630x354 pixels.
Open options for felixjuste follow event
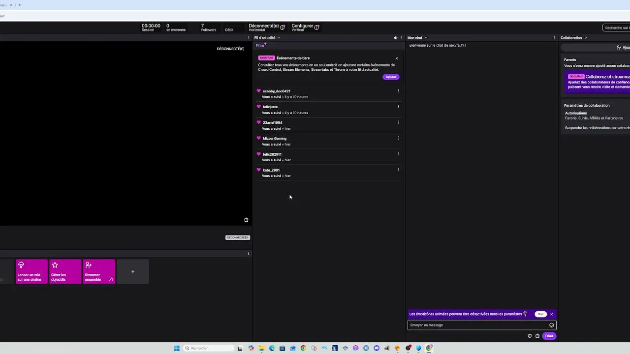click(398, 107)
